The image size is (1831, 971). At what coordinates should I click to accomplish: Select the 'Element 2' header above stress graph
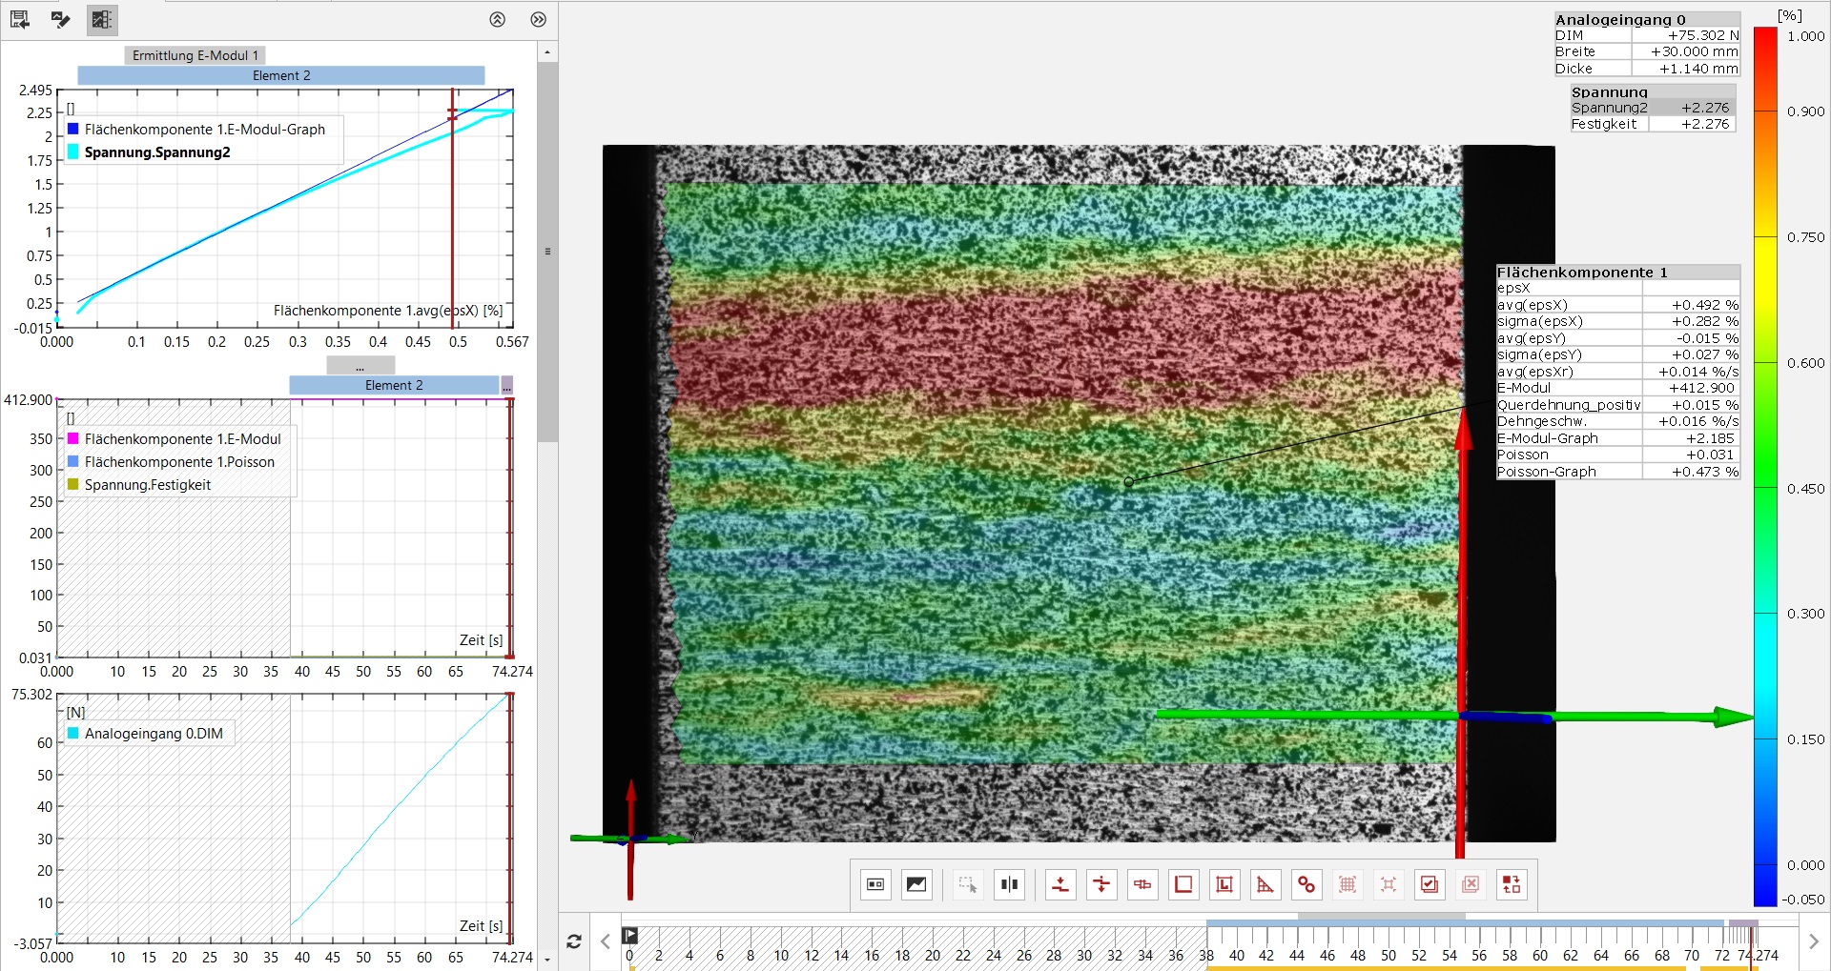tap(281, 75)
